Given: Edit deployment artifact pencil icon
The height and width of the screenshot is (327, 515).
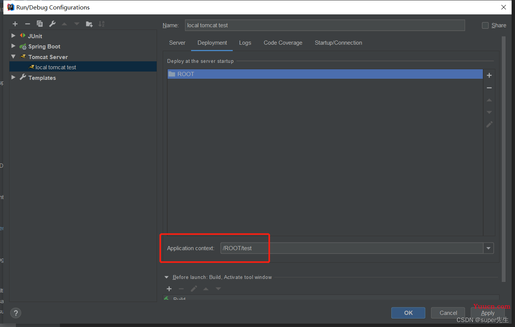Looking at the screenshot, I should tap(489, 125).
